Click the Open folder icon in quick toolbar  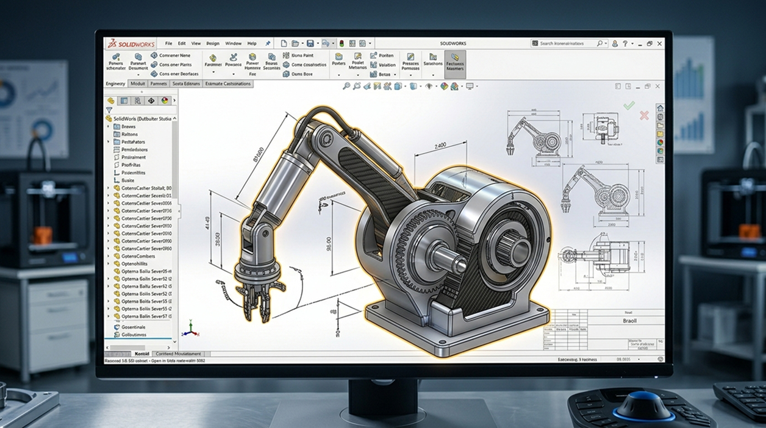(295, 43)
